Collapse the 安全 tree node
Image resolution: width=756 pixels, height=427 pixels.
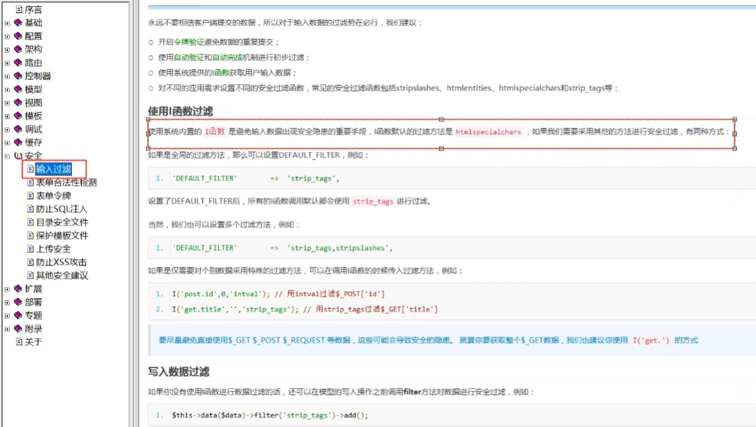coord(7,157)
